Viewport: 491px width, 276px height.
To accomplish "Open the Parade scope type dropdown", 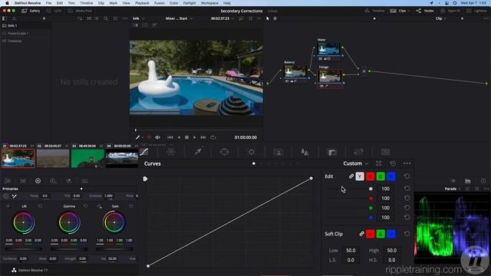I will [x=453, y=189].
